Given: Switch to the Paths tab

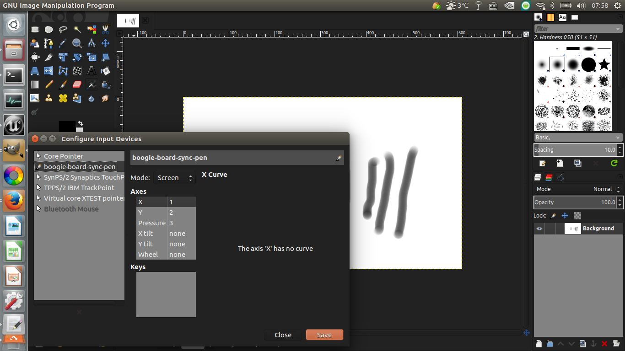Looking at the screenshot, I should click(560, 177).
